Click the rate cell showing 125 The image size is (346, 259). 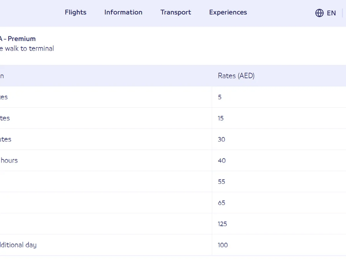tap(222, 224)
